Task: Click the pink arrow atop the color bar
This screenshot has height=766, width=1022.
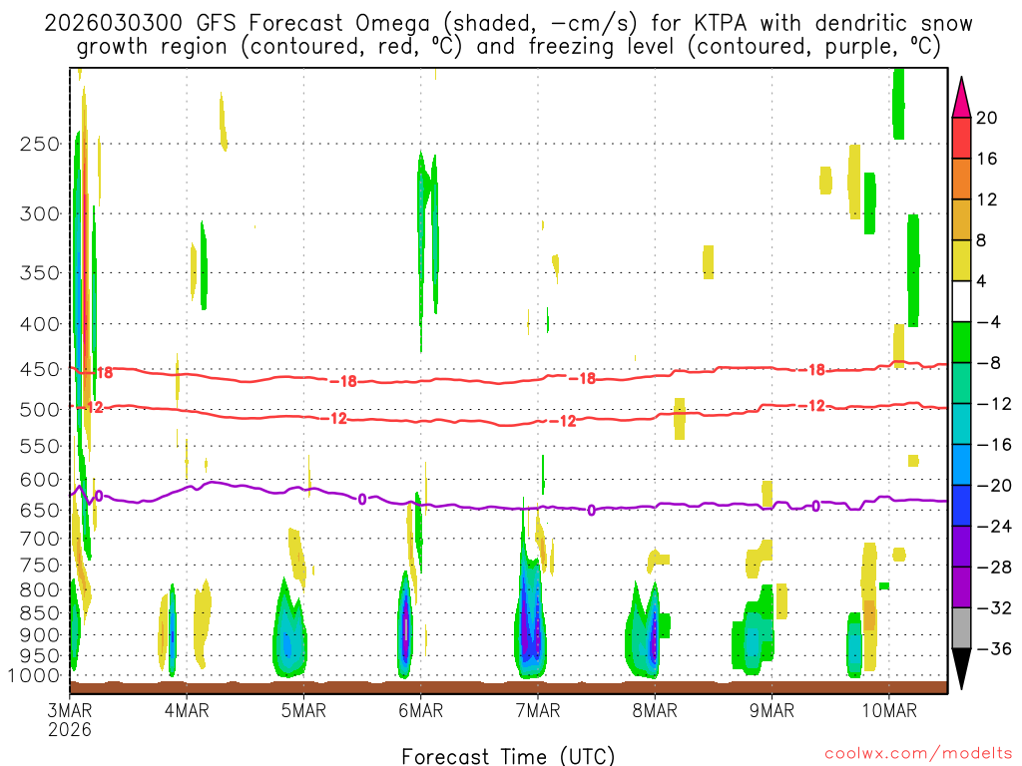Action: (x=962, y=98)
